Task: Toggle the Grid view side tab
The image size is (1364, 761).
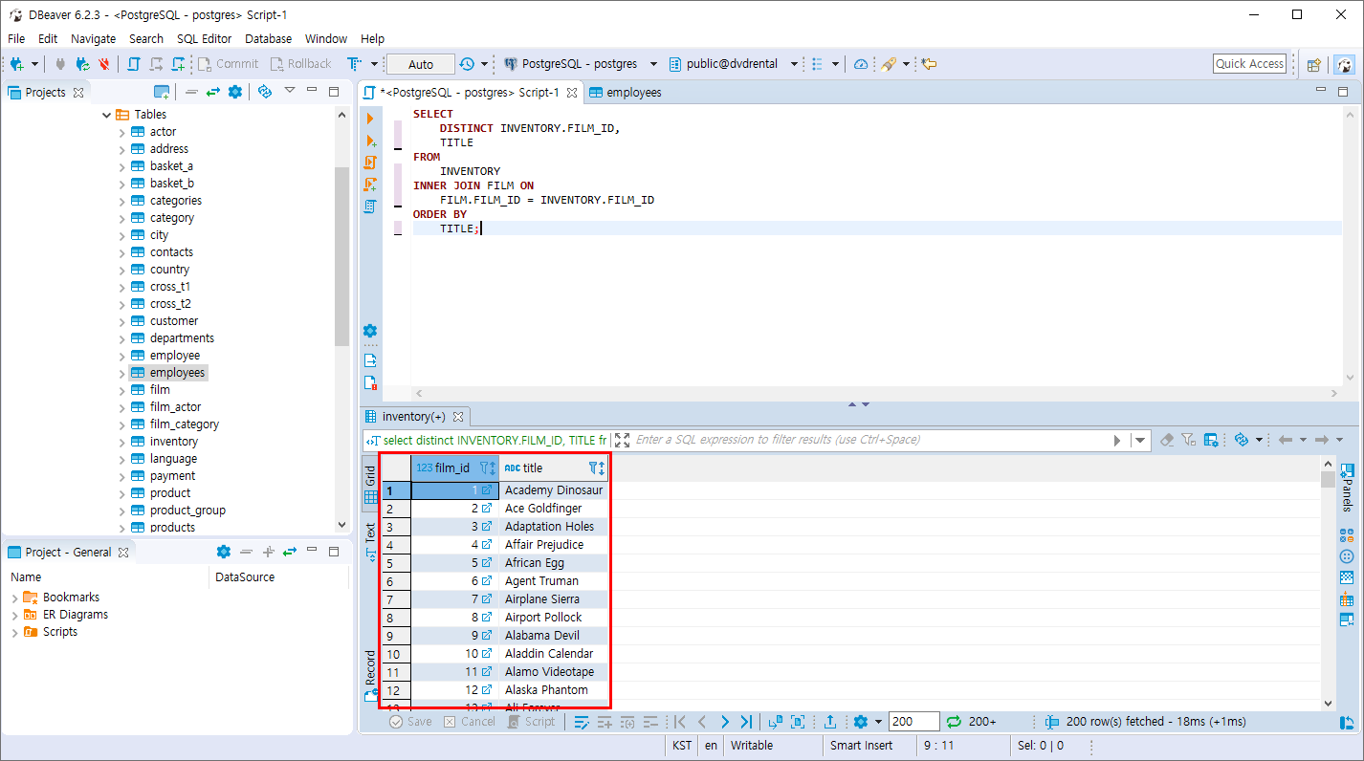Action: click(x=370, y=484)
